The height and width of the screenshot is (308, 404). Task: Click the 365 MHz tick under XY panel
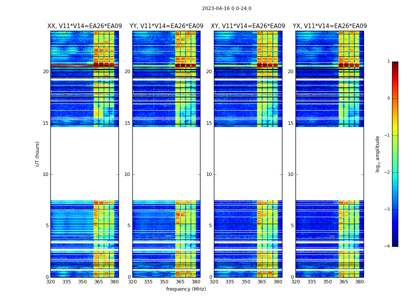tap(262, 282)
